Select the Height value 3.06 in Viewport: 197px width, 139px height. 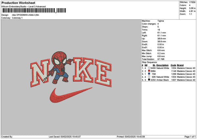(192, 8)
